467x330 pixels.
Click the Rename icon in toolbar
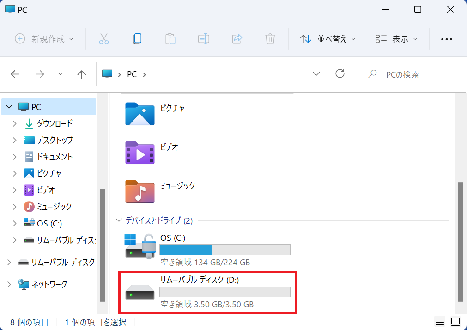click(x=204, y=39)
